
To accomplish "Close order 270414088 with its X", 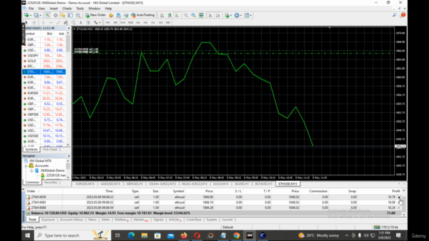I will pos(399,208).
